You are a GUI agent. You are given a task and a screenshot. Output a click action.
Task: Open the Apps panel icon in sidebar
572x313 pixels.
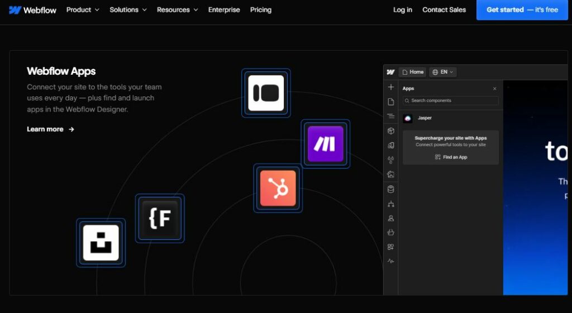click(x=390, y=247)
